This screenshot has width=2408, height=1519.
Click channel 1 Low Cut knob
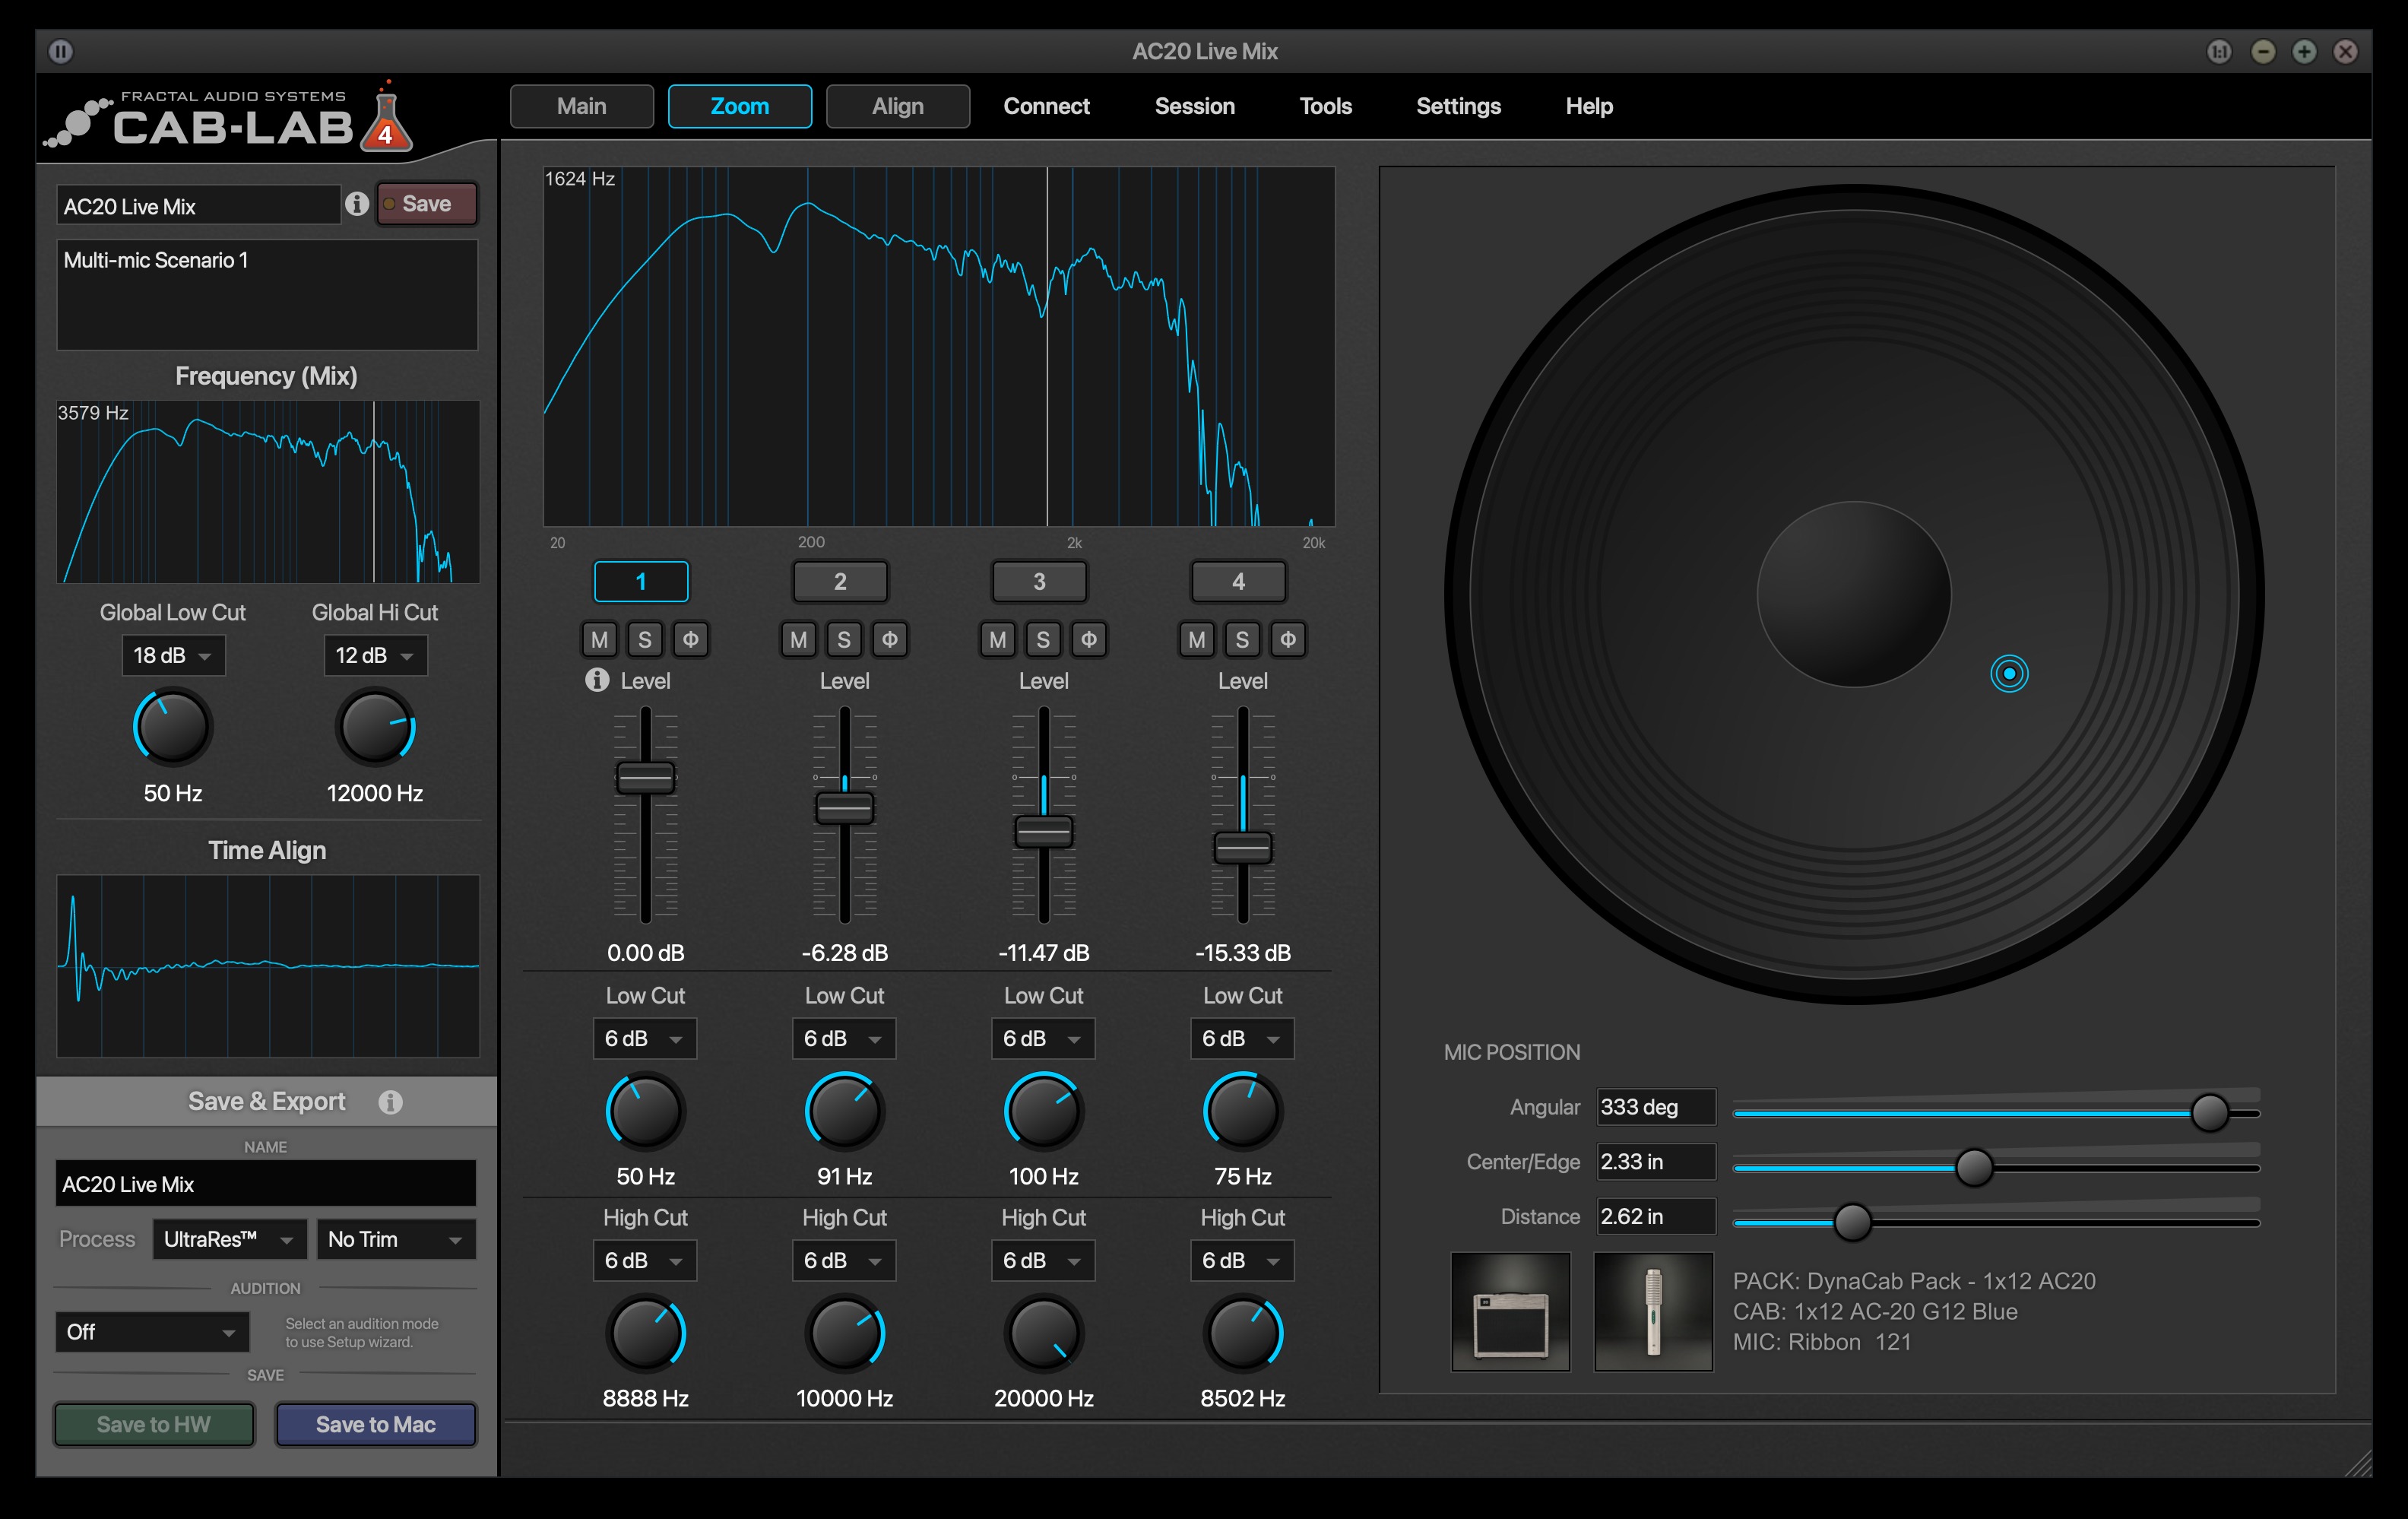pyautogui.click(x=645, y=1111)
